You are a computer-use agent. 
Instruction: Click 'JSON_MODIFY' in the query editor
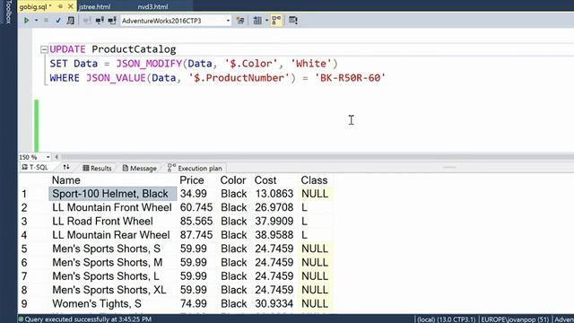click(x=149, y=64)
